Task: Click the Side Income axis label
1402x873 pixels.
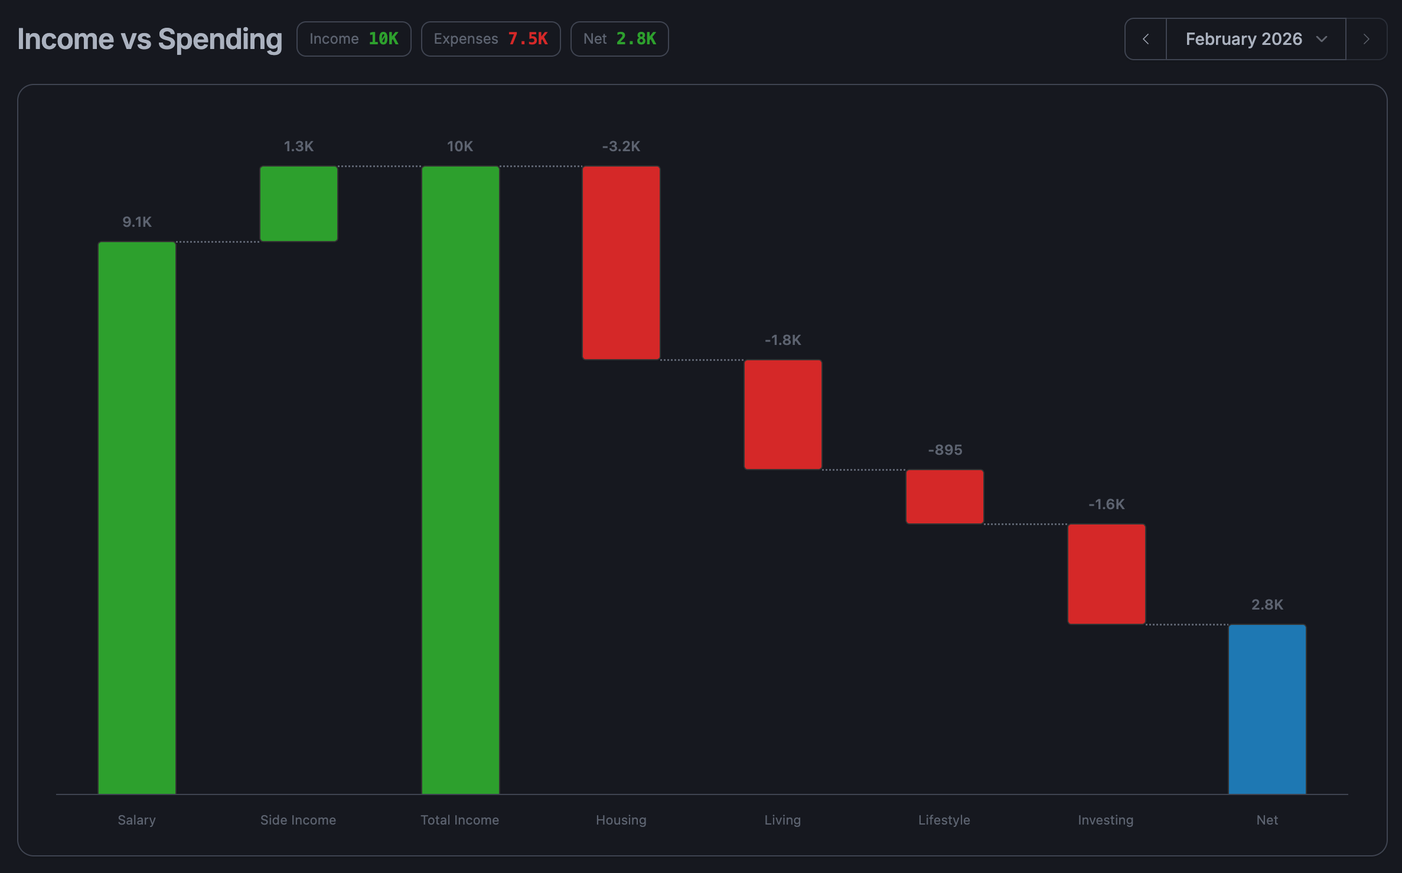Action: click(x=298, y=820)
